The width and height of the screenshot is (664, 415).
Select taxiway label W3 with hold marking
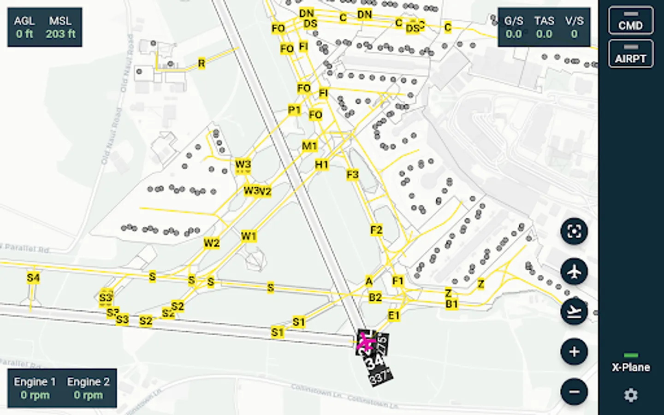(243, 165)
